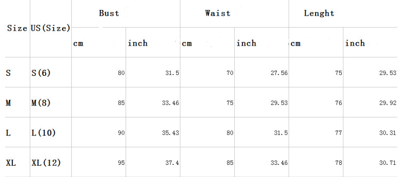Select length cm value 77
This screenshot has width=419, height=177.
click(339, 133)
